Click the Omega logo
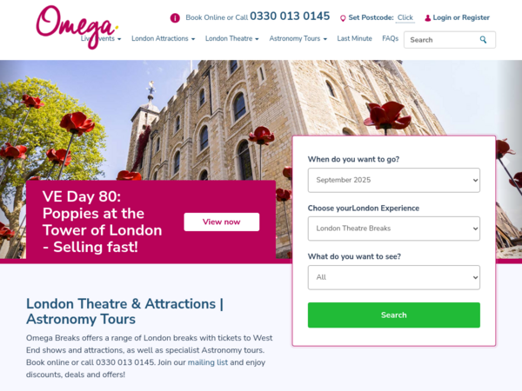The height and width of the screenshot is (391, 522). tap(77, 27)
